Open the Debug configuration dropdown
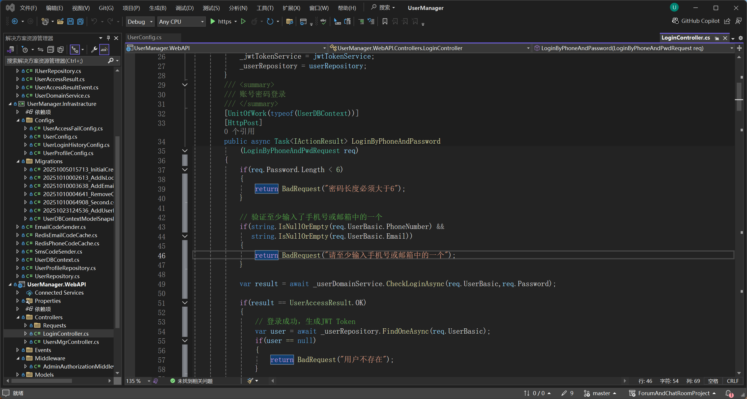Image resolution: width=747 pixels, height=399 pixels. [x=140, y=22]
